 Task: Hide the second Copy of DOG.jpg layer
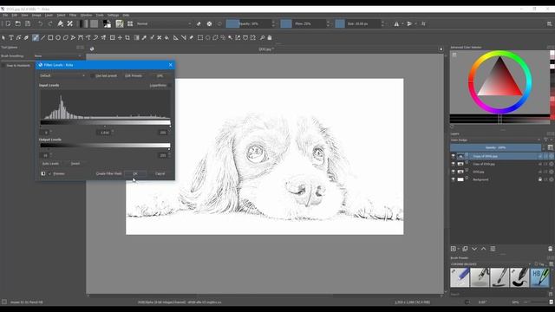pos(453,164)
